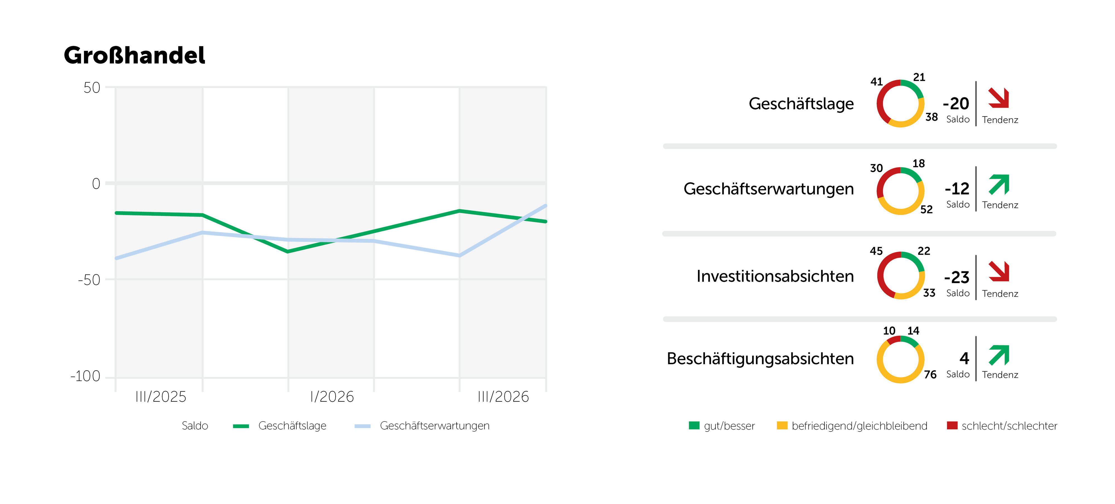Click the -20 Saldo value
Image resolution: width=1115 pixels, height=504 pixels.
[956, 103]
